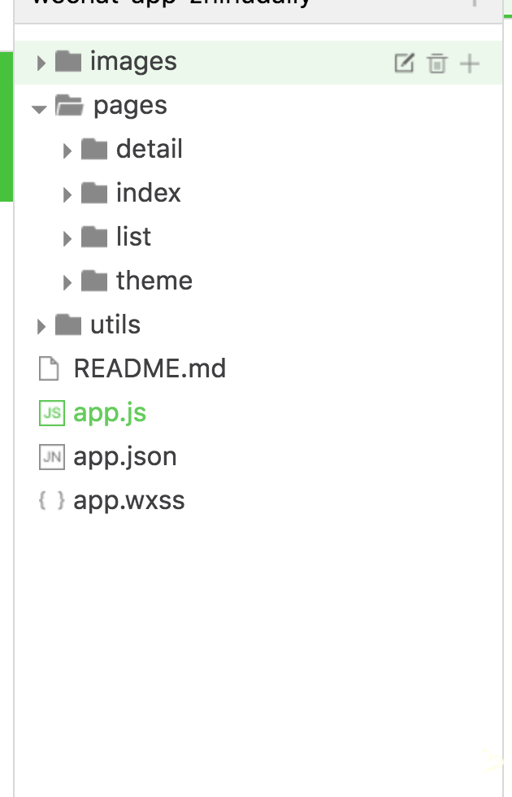Expand the detail subfolder arrow
Viewport: 512px width, 797px height.
tap(67, 150)
